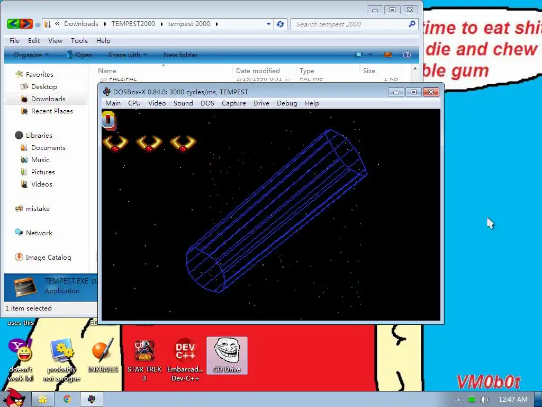Click New folder in Explorer toolbar
The width and height of the screenshot is (542, 407).
[x=180, y=55]
